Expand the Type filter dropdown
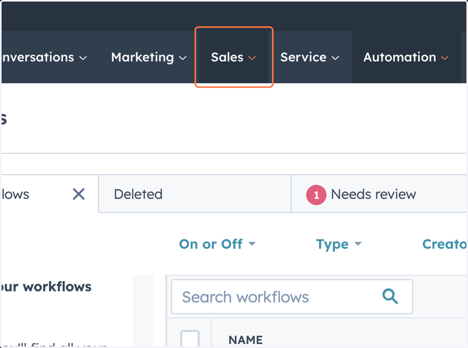Viewport: 468px width, 348px height. pyautogui.click(x=339, y=244)
